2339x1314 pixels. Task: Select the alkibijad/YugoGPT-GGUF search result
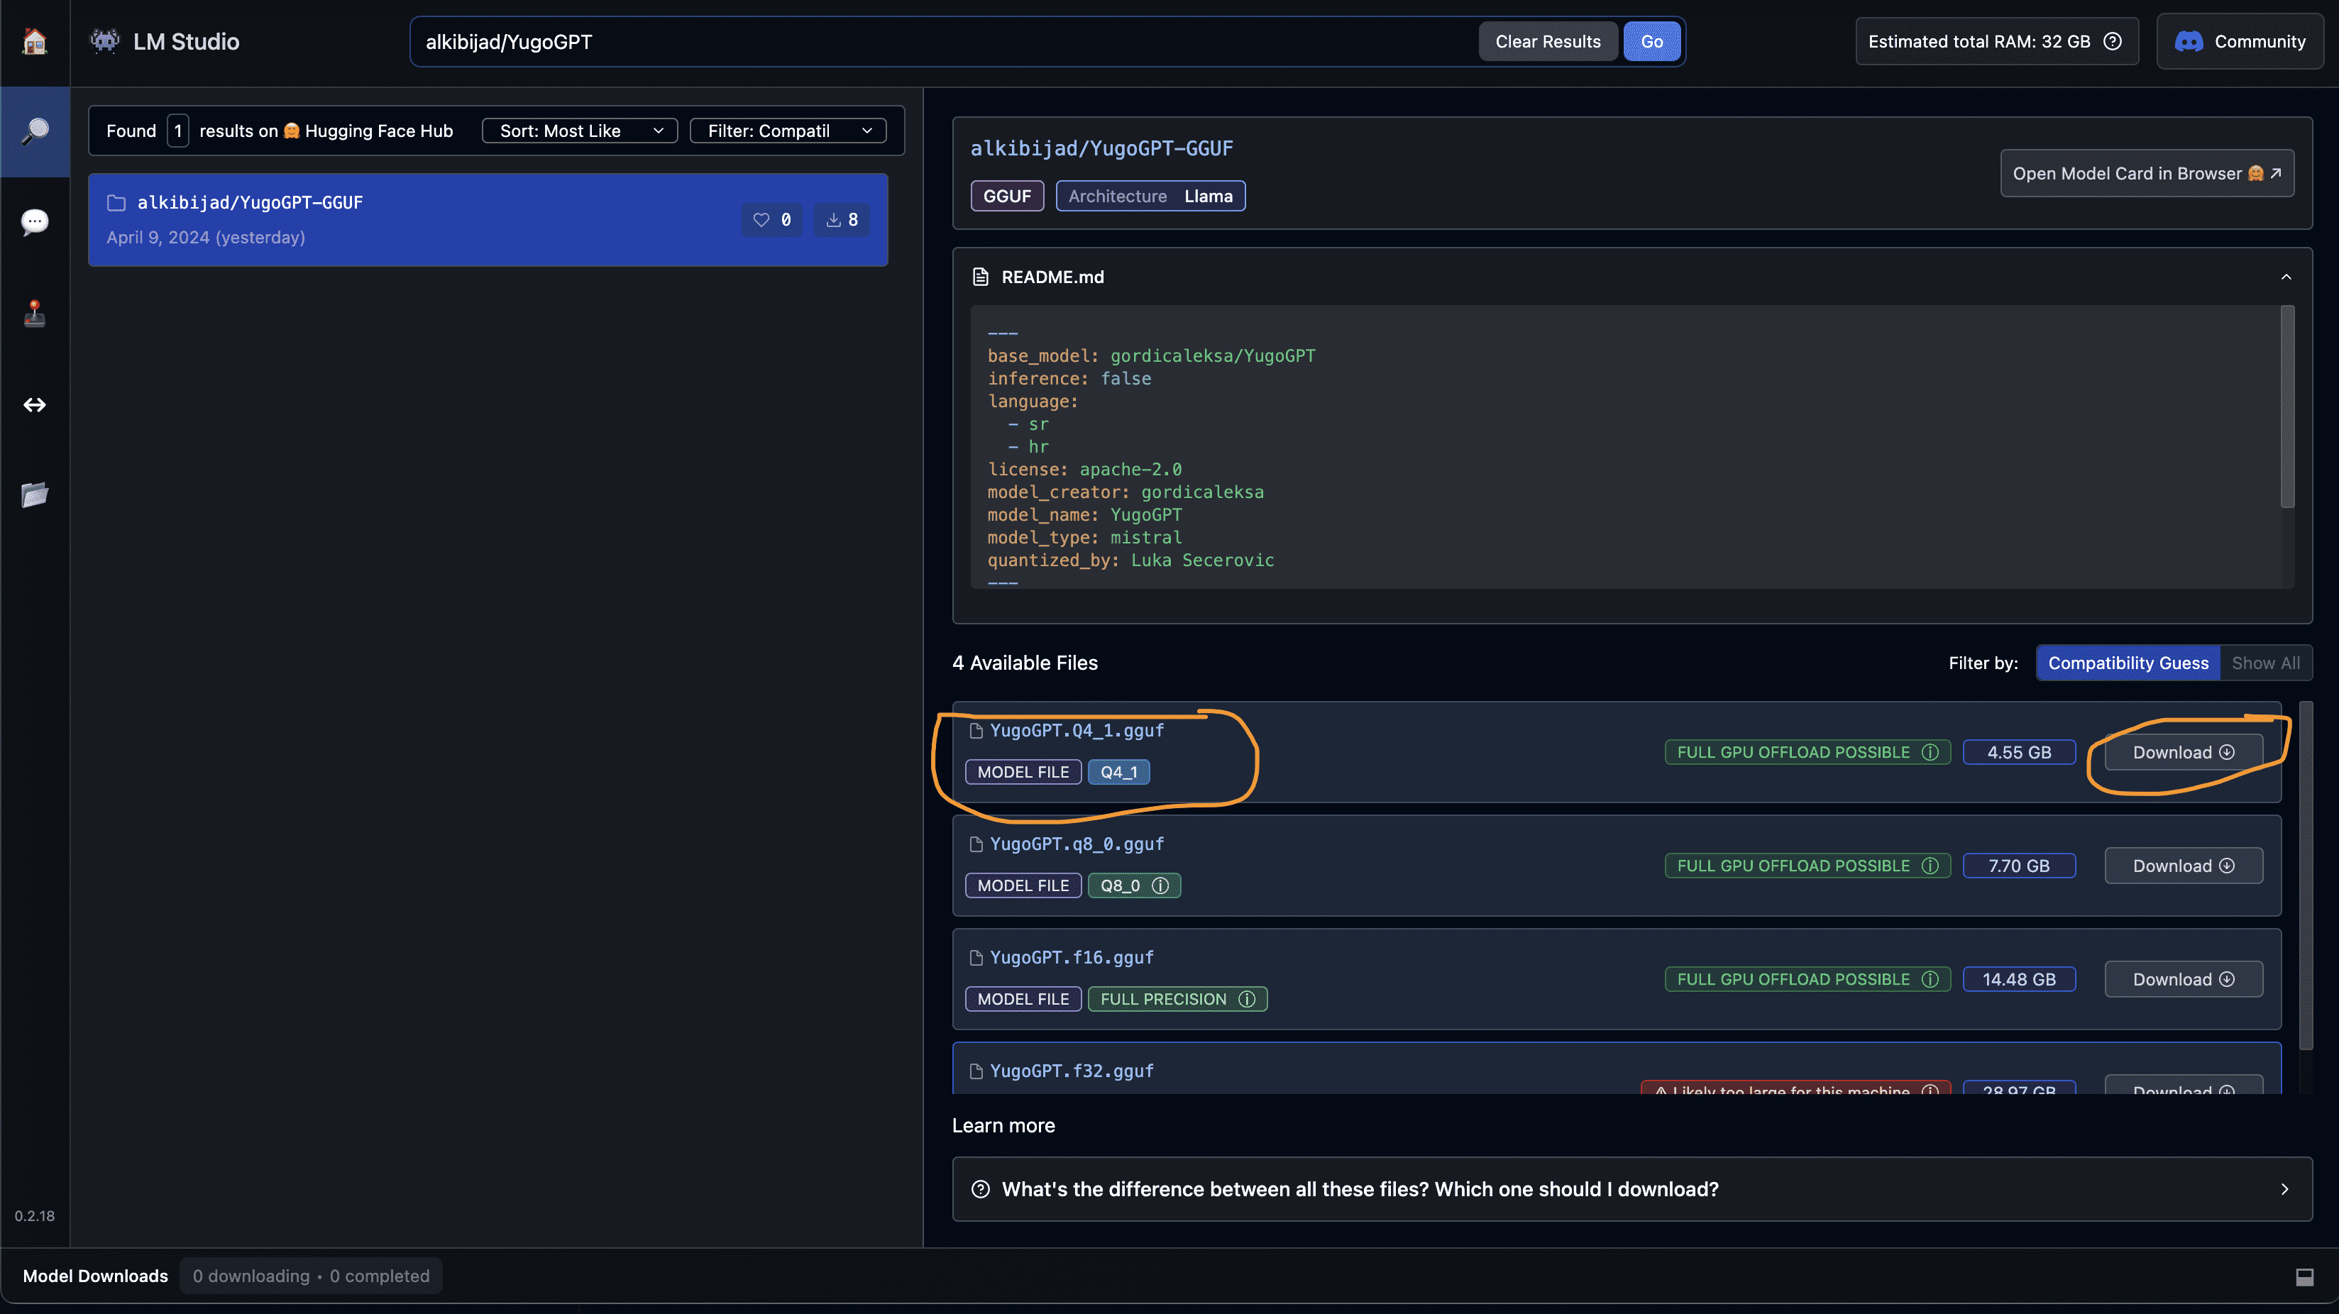pyautogui.click(x=488, y=220)
